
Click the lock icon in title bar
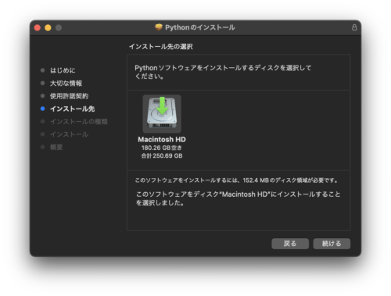[354, 27]
